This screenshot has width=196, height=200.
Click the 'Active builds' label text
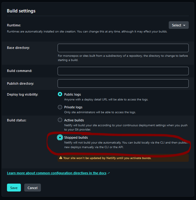click(x=74, y=120)
